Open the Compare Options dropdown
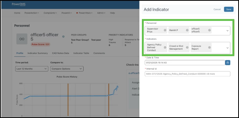 (67, 69)
